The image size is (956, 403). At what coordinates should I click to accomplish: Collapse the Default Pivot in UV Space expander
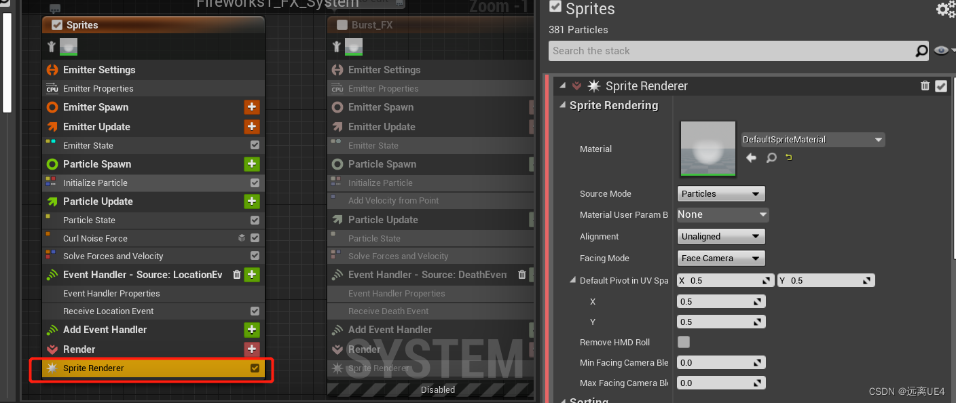pyautogui.click(x=572, y=280)
